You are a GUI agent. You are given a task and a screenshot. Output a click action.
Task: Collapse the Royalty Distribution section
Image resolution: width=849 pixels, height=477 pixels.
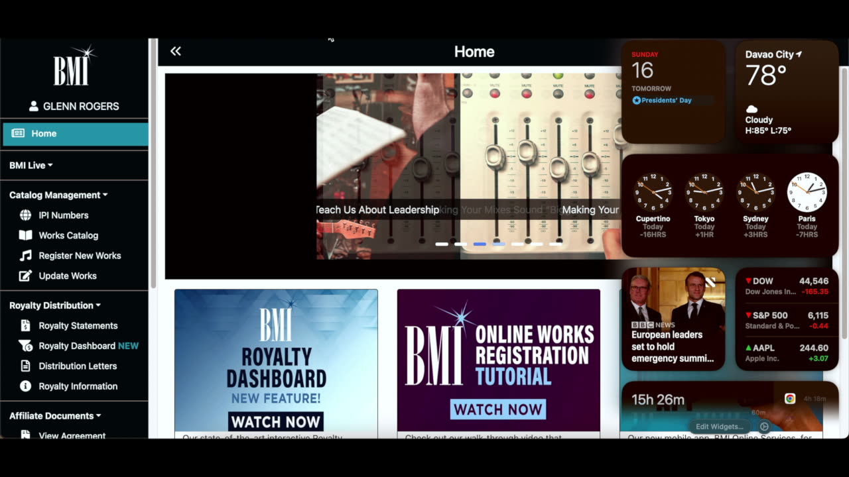55,305
